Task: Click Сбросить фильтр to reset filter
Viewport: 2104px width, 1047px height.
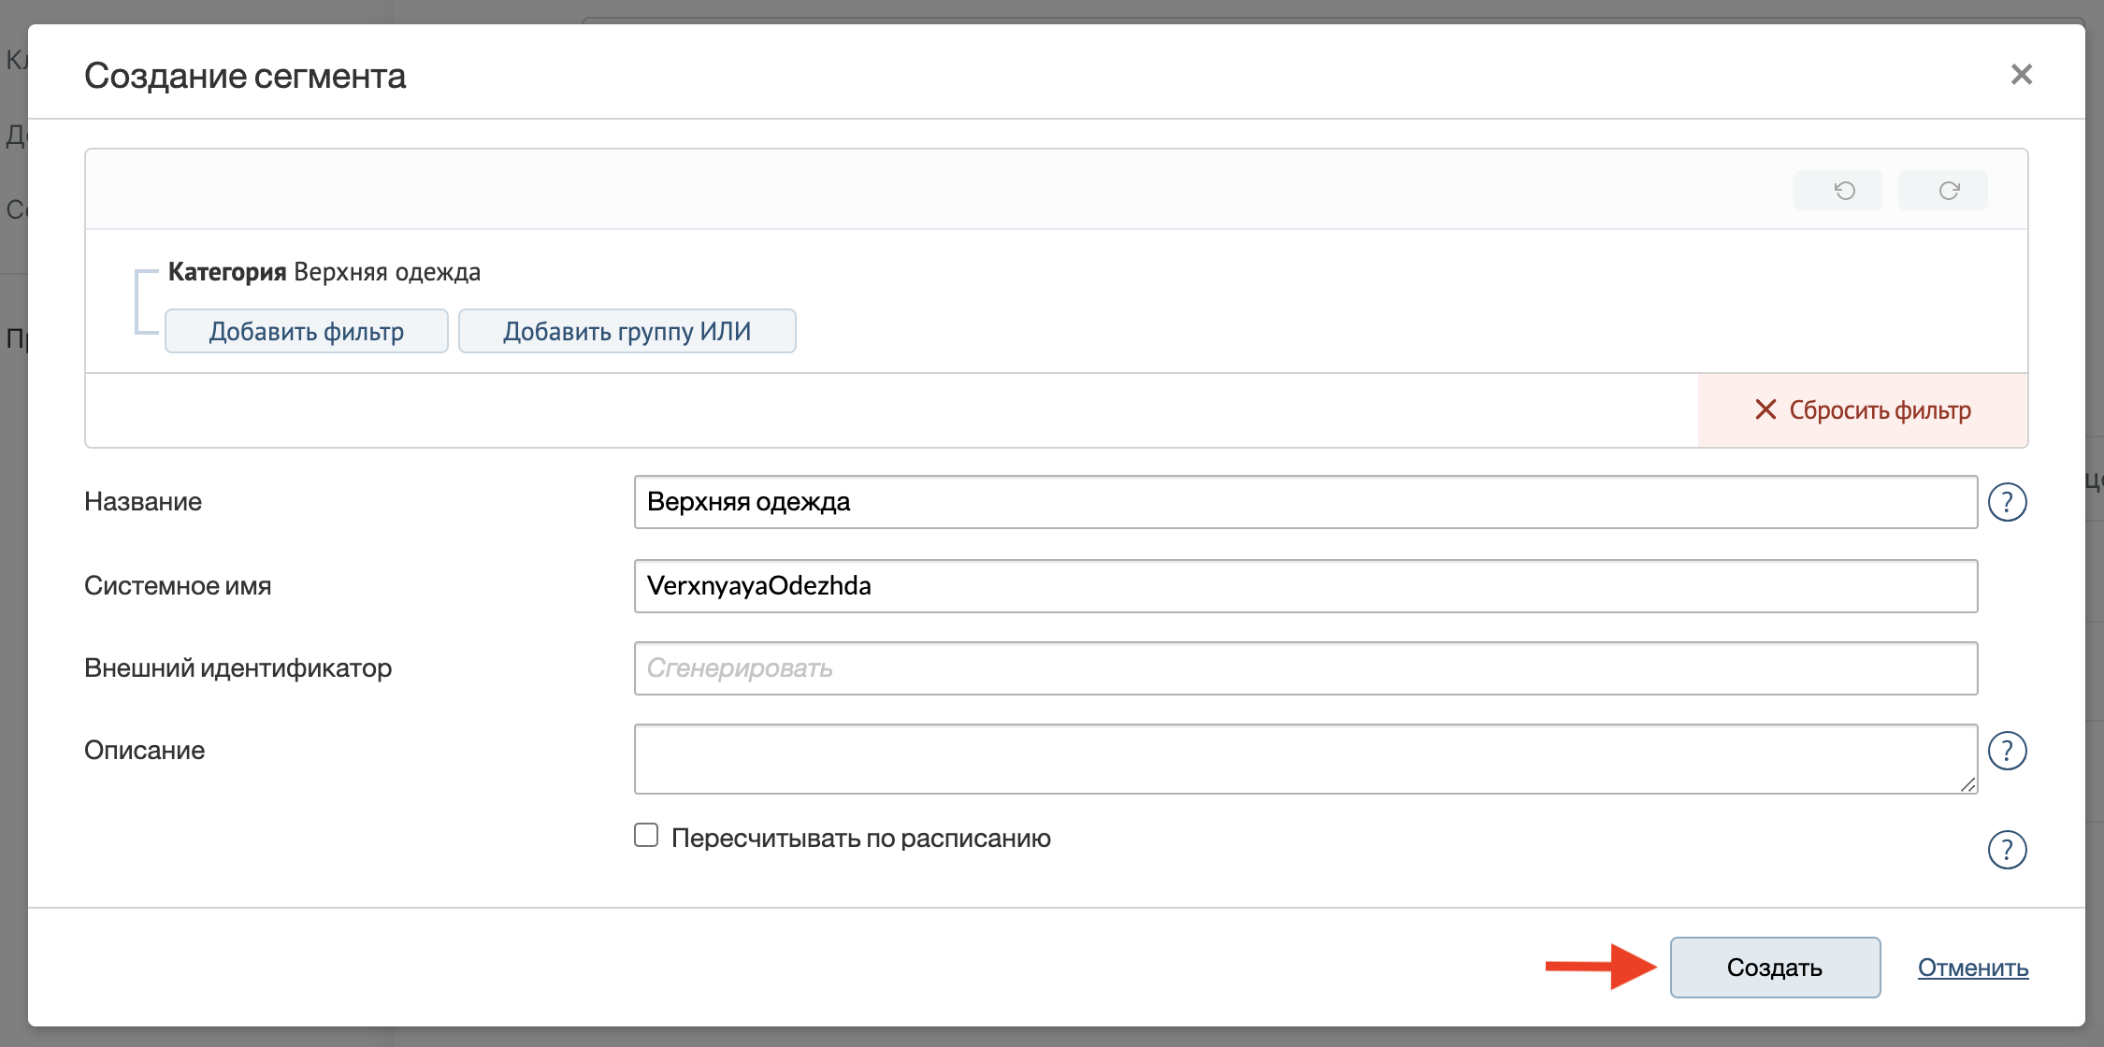Action: [1863, 409]
